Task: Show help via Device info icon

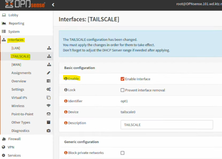Action: tap(66, 112)
